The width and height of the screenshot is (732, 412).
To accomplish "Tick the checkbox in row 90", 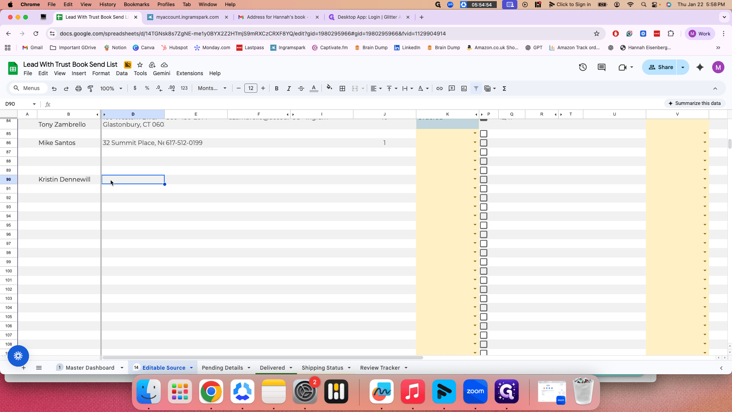I will 484,180.
